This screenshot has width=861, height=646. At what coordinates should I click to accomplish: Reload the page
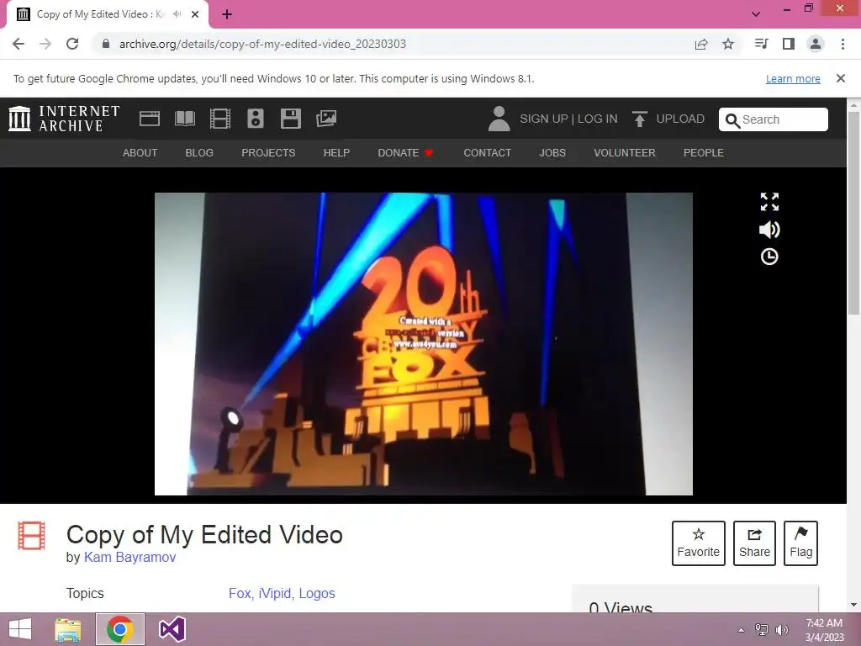coord(72,44)
